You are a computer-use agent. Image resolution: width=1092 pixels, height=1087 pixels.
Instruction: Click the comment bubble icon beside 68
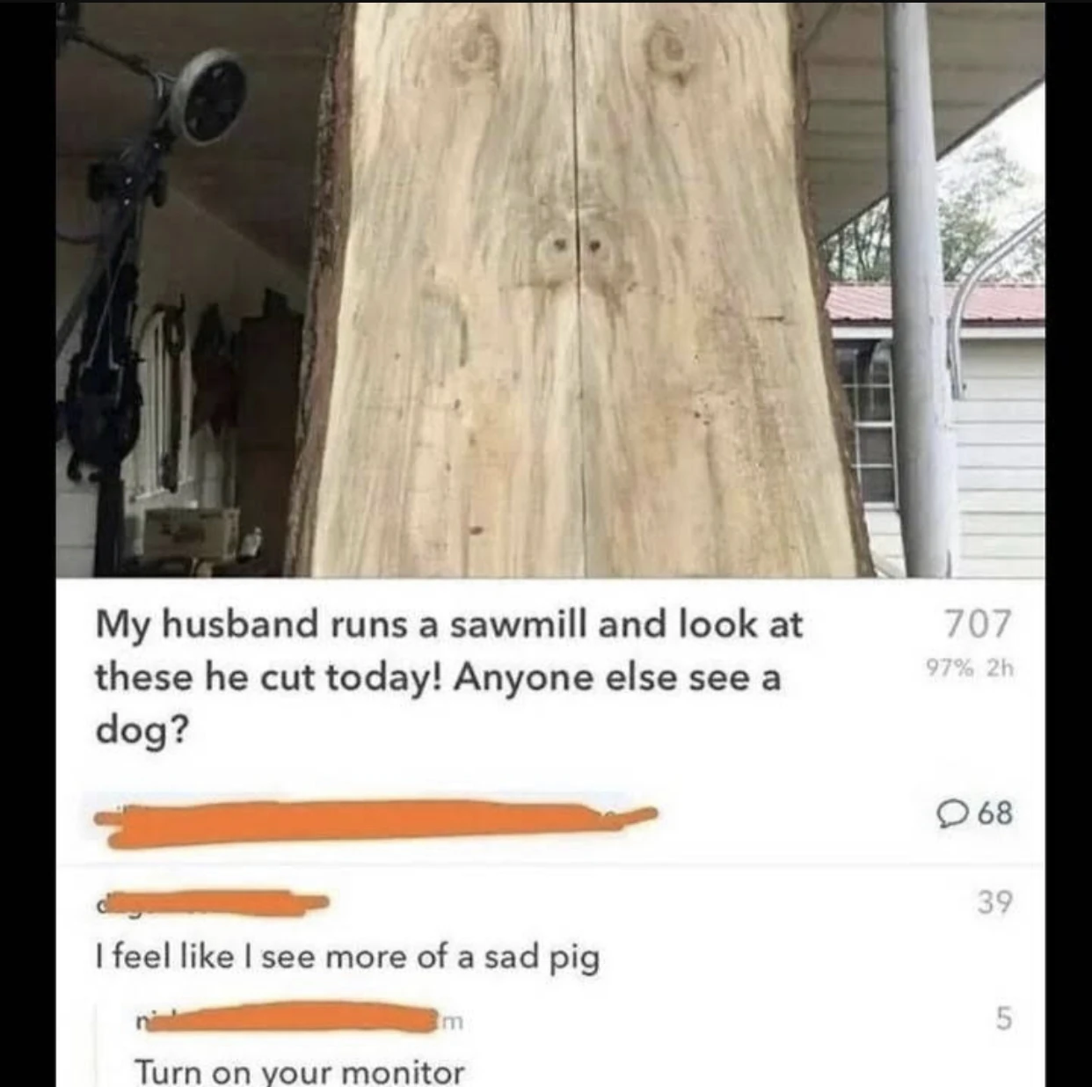[954, 813]
